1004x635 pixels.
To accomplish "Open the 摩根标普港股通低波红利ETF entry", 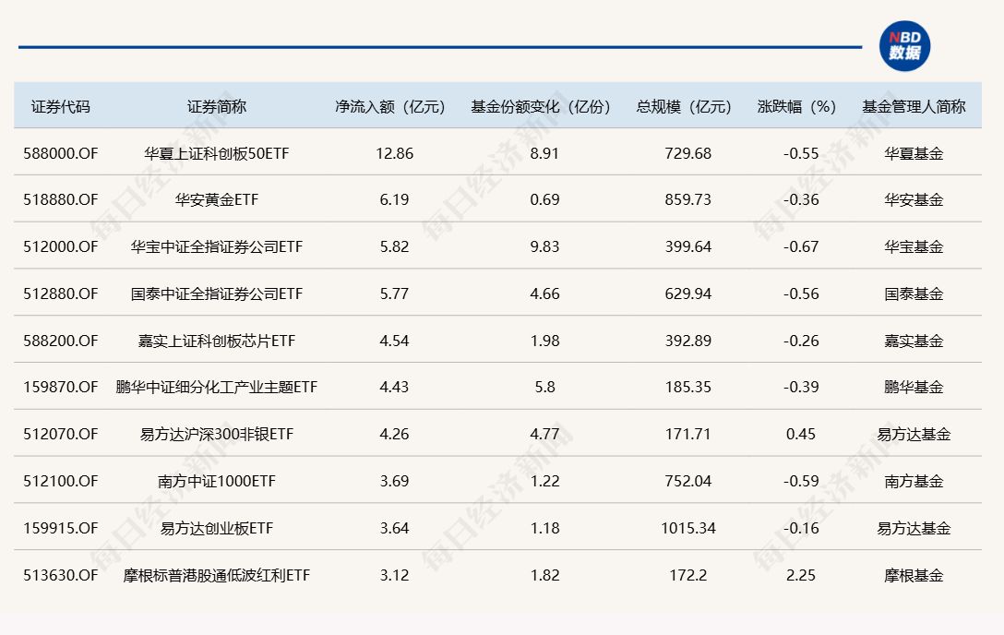I will point(217,575).
